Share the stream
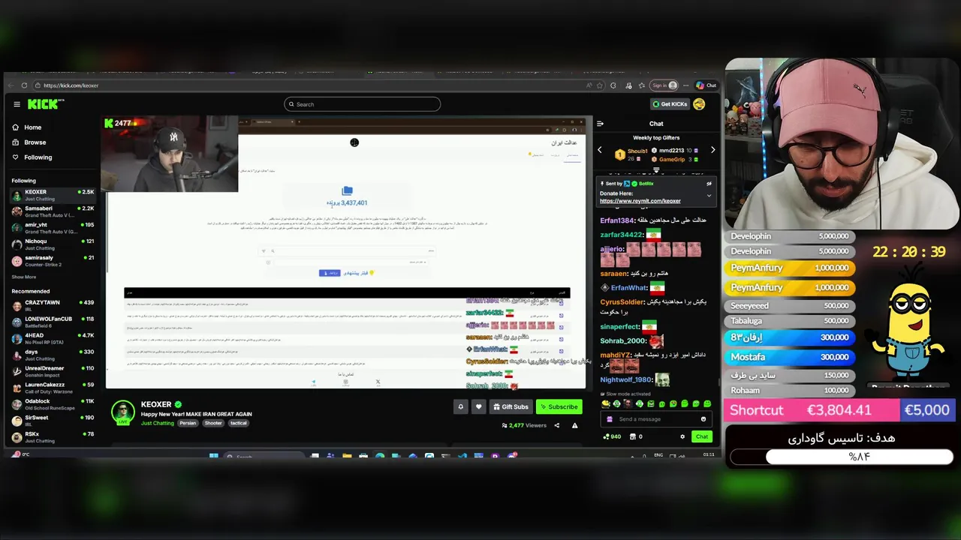The width and height of the screenshot is (961, 540). (556, 425)
